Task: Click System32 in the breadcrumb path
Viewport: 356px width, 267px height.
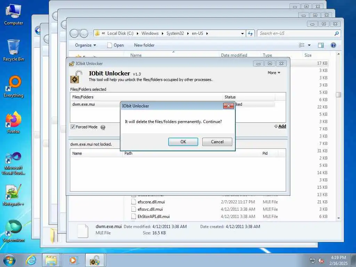Action: click(x=175, y=33)
